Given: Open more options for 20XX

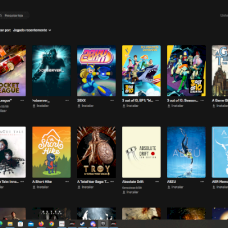Looking at the screenshot, I should tap(112, 100).
